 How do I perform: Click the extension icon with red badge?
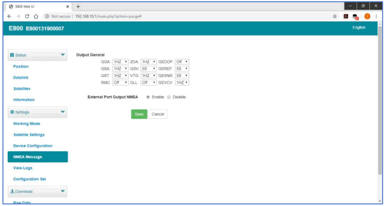click(x=355, y=17)
